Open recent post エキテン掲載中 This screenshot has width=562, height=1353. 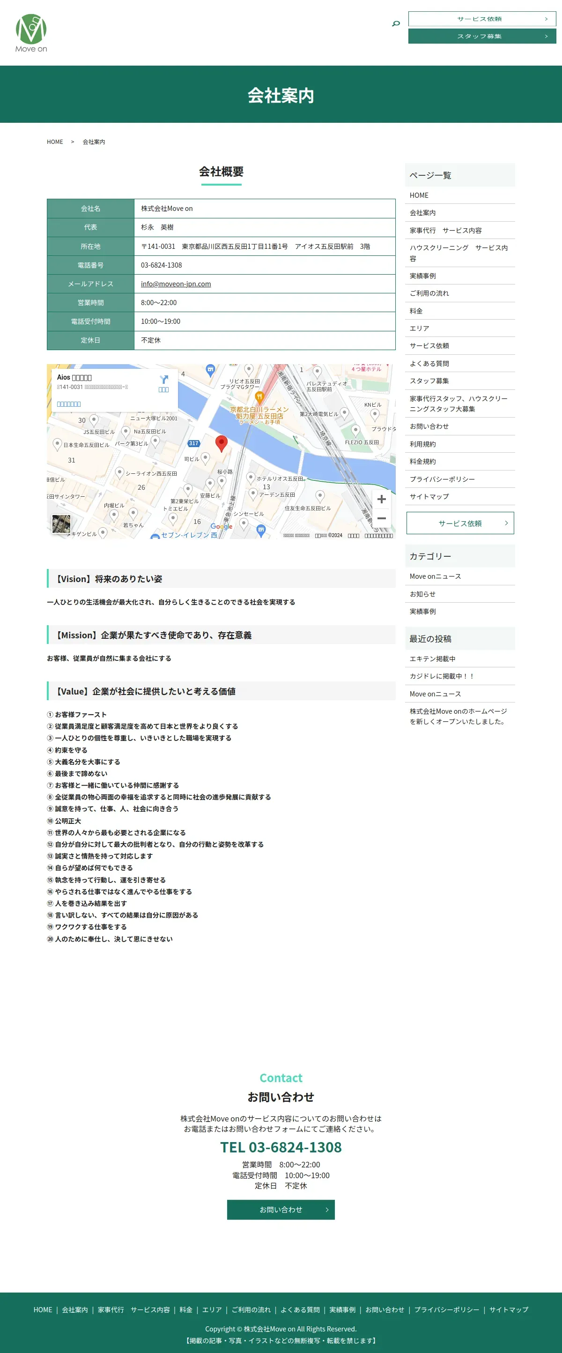pyautogui.click(x=460, y=658)
